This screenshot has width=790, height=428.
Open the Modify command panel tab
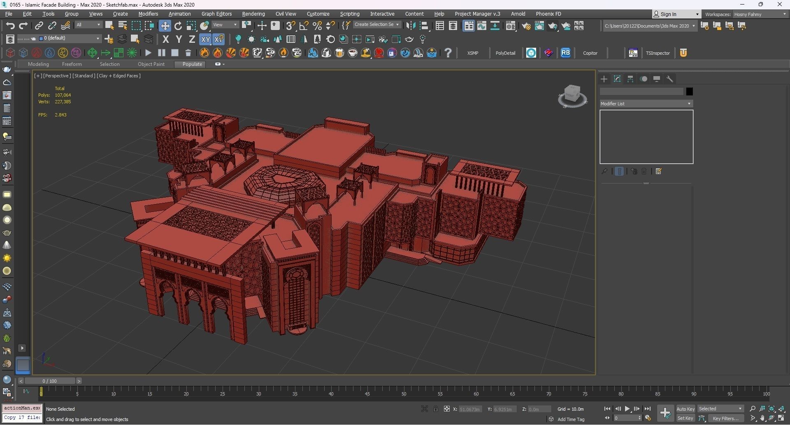click(617, 79)
